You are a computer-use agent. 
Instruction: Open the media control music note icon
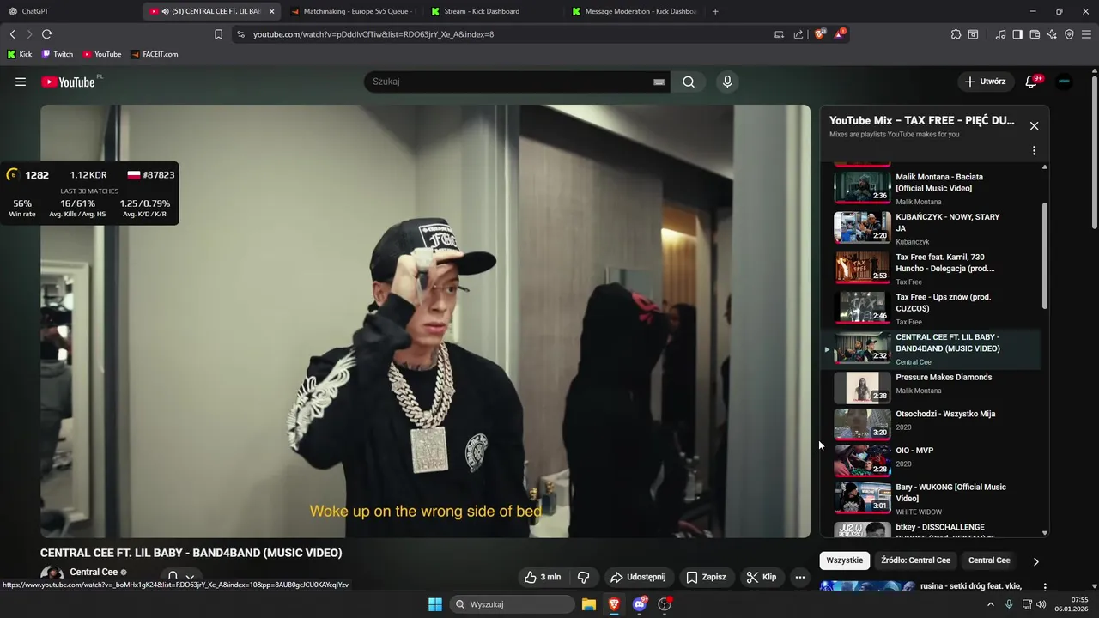pos(1000,34)
